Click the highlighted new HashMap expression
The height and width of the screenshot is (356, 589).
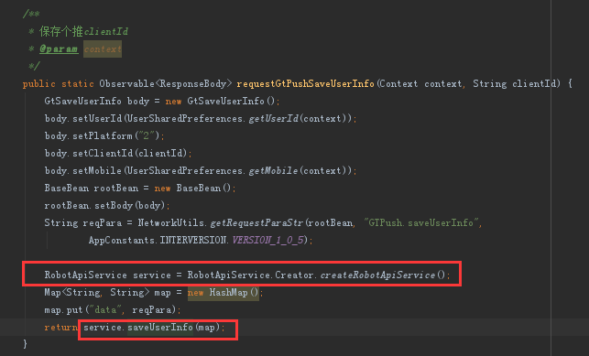[224, 292]
